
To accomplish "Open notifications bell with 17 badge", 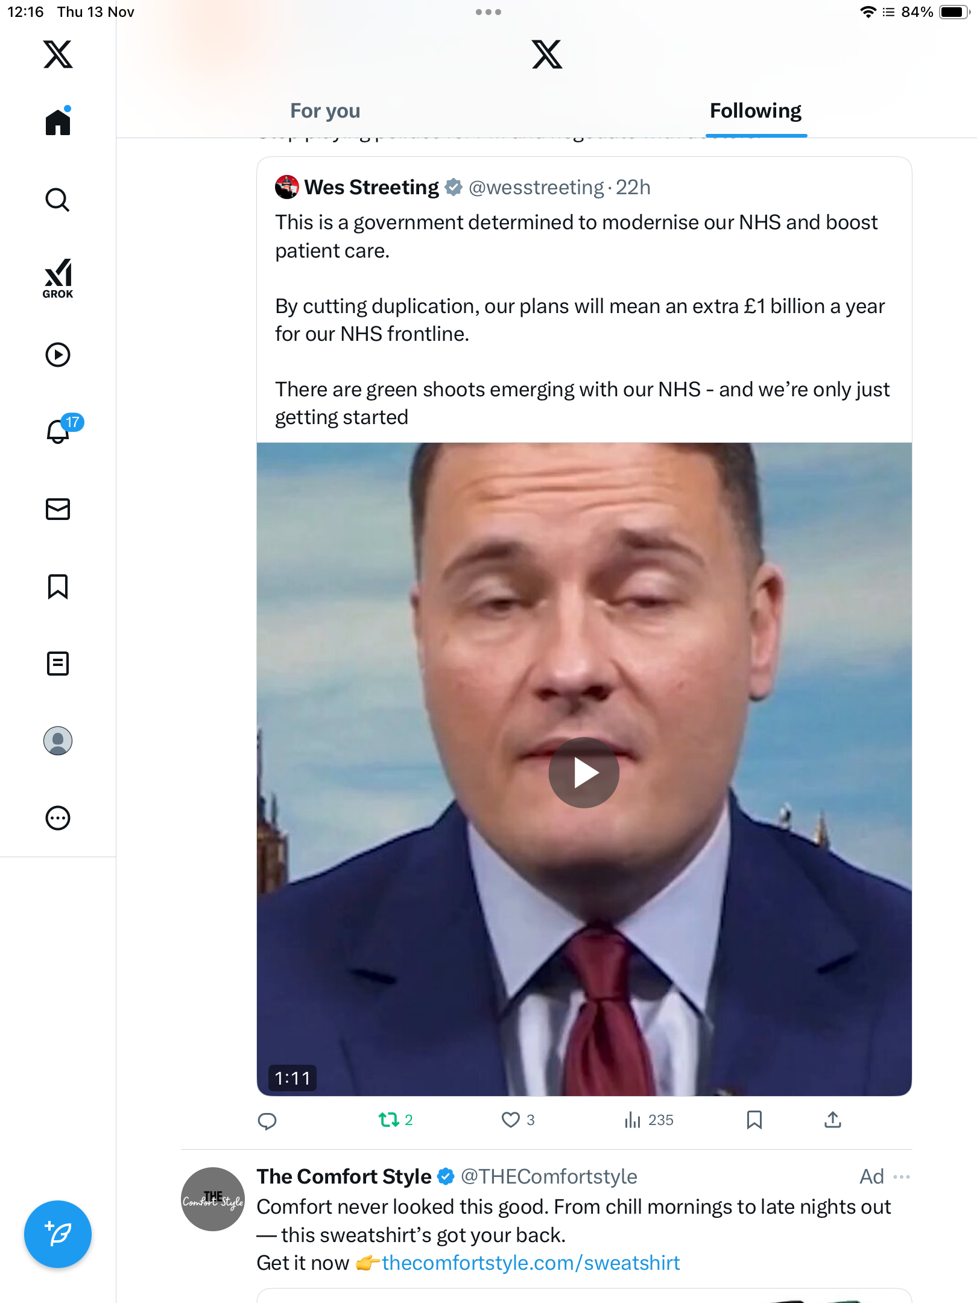I will [59, 431].
